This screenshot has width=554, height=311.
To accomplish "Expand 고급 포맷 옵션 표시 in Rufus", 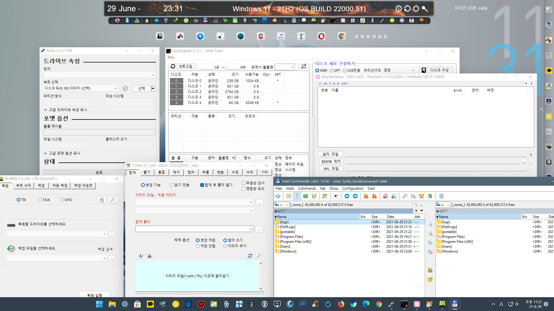I will coord(62,153).
